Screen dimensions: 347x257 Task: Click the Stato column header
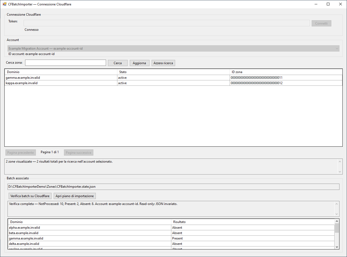click(173, 72)
